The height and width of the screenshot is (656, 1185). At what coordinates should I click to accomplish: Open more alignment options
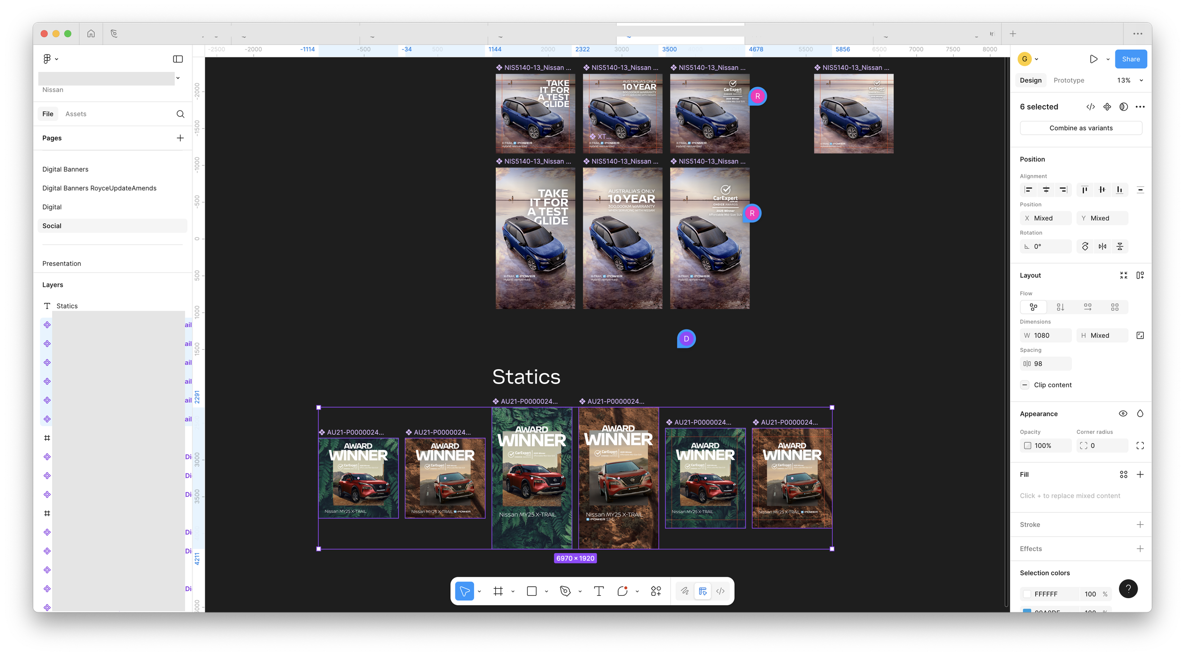(1140, 190)
